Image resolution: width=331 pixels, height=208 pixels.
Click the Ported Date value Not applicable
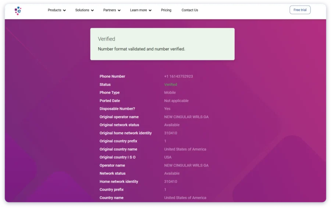pos(176,101)
